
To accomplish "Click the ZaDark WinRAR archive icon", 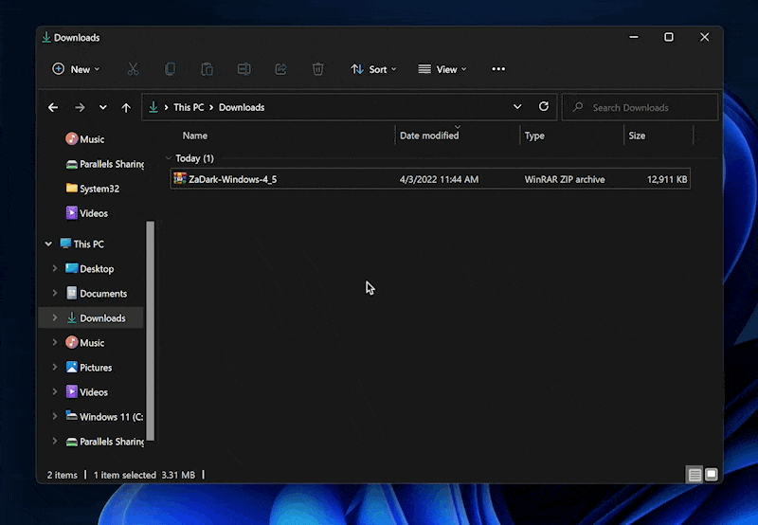I will click(180, 179).
